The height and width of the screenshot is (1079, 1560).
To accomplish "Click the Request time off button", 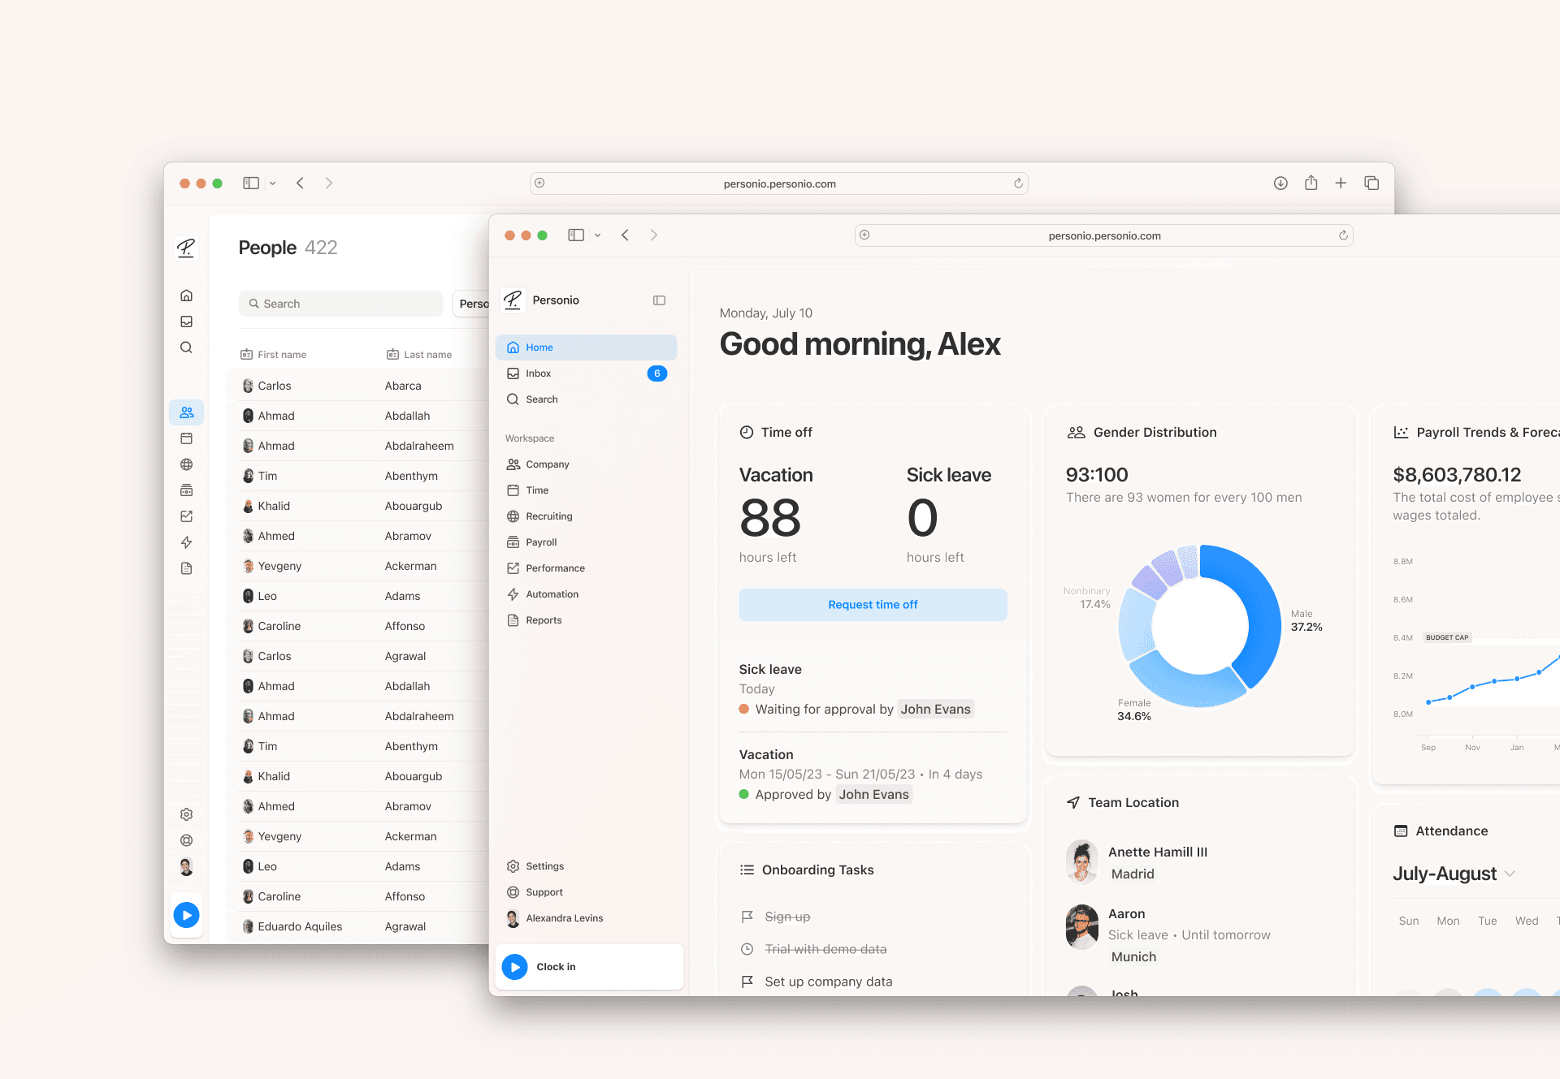I will pos(873,605).
